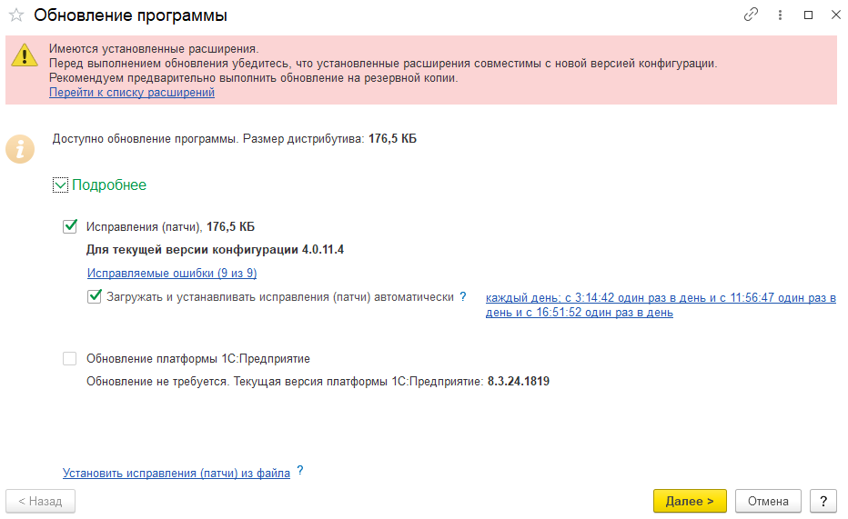This screenshot has height=519, width=848.
Task: Click the yellow warning triangle icon
Action: coord(24,56)
